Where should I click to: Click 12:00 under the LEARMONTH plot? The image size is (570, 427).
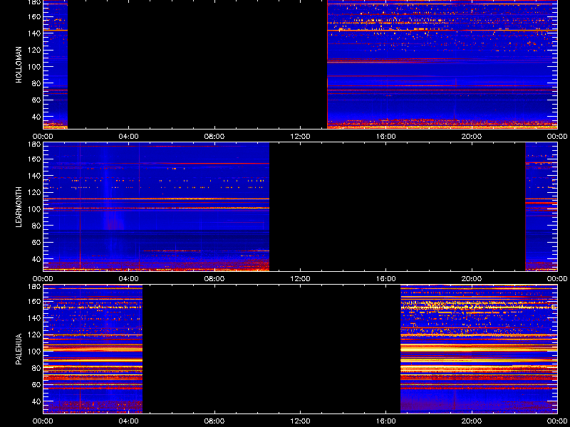click(x=300, y=279)
